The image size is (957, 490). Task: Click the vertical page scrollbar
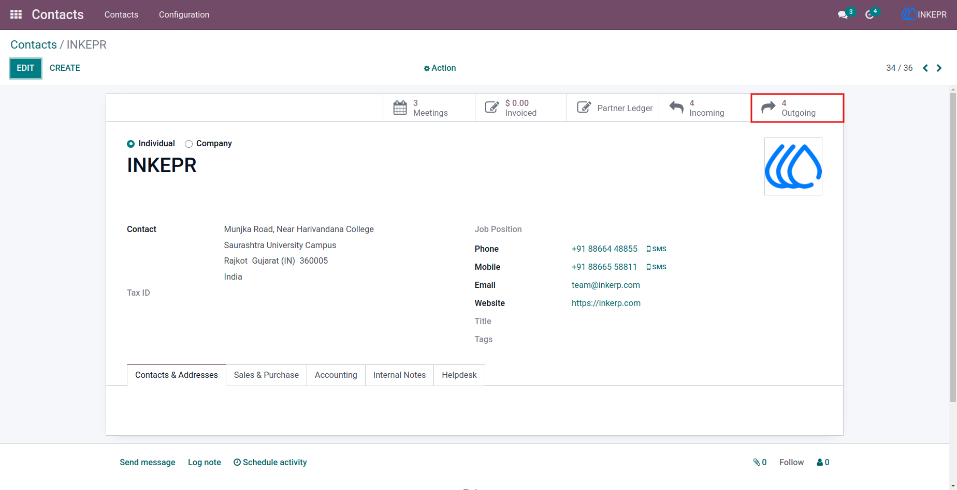coord(953,248)
